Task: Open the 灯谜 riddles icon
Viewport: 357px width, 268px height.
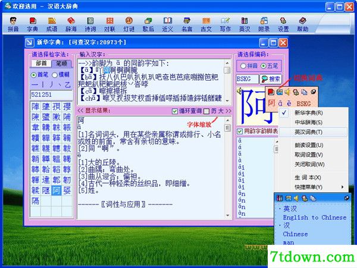Action: (129, 24)
